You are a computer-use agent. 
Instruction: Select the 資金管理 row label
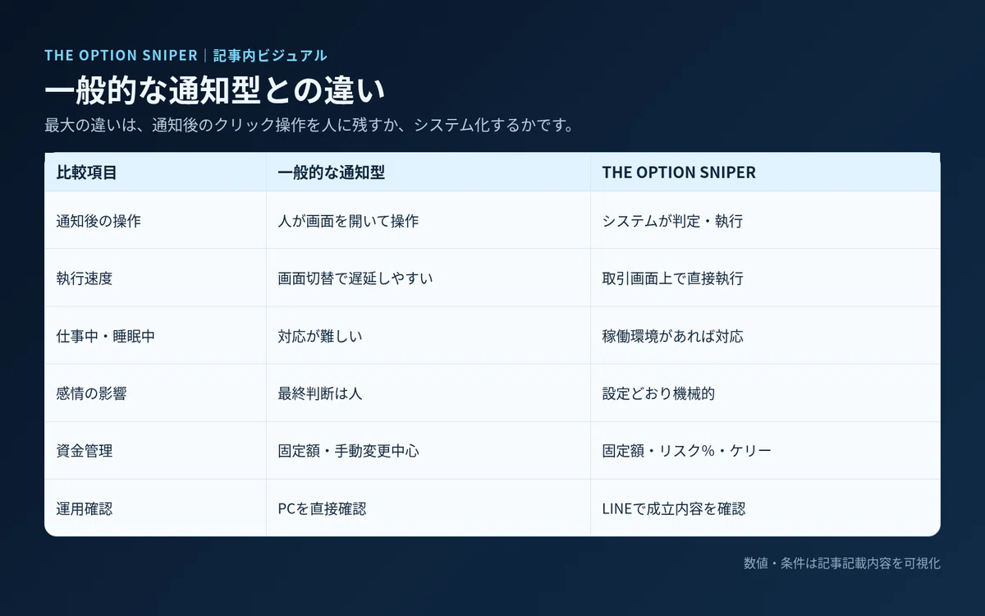tap(84, 451)
